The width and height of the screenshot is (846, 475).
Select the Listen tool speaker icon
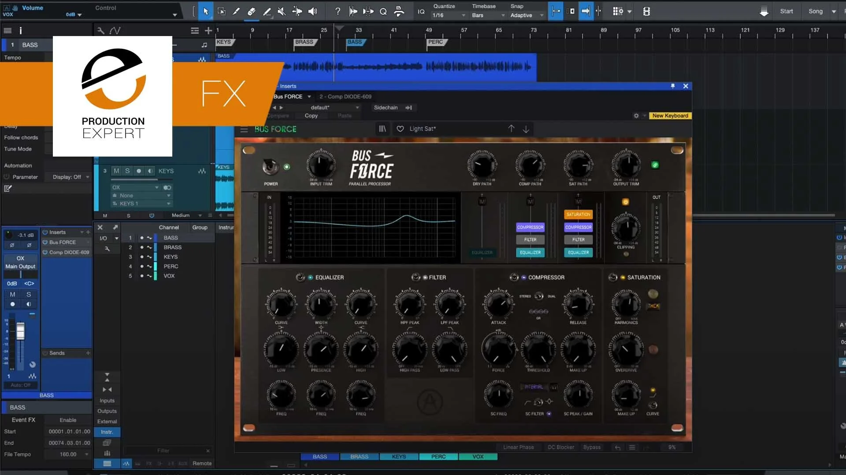coord(313,11)
